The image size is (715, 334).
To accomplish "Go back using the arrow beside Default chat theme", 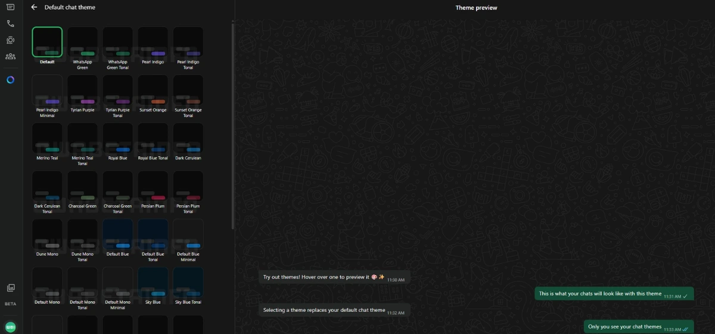I will (34, 7).
